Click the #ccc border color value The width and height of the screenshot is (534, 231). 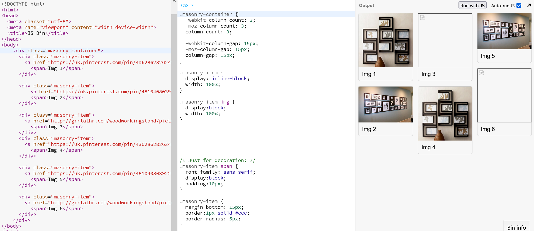click(241, 213)
